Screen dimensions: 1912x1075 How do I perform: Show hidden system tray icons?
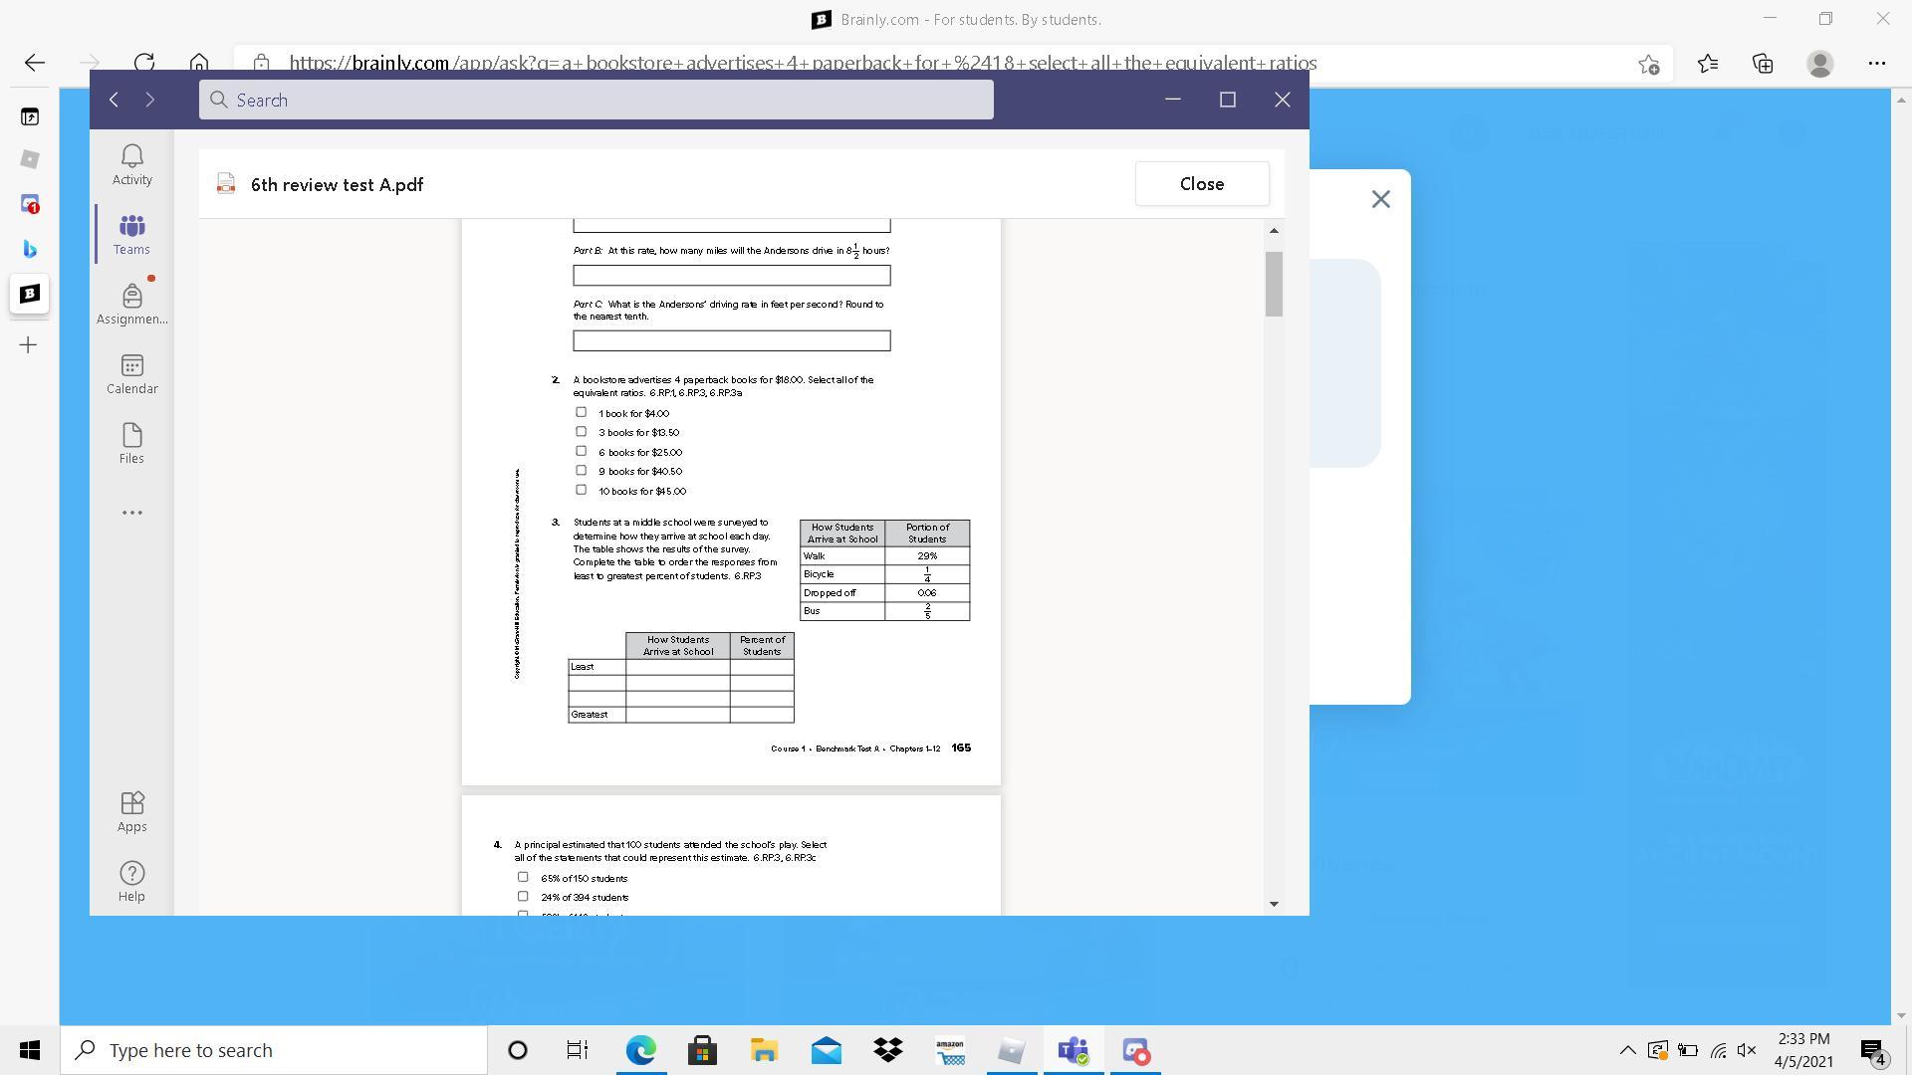click(1627, 1050)
